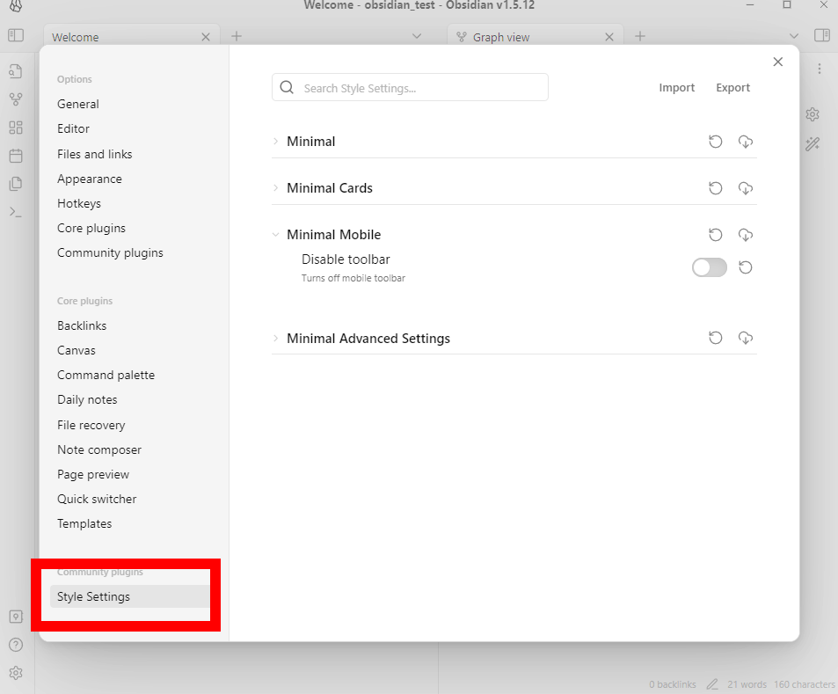
Task: Close the settings dialog
Action: 777,62
